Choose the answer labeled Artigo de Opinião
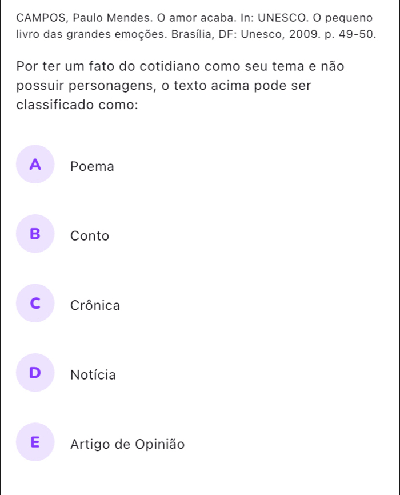 [x=127, y=444]
